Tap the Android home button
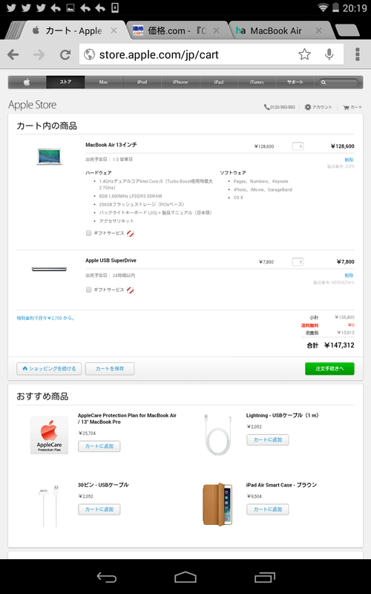The image size is (371, 594). (185, 577)
